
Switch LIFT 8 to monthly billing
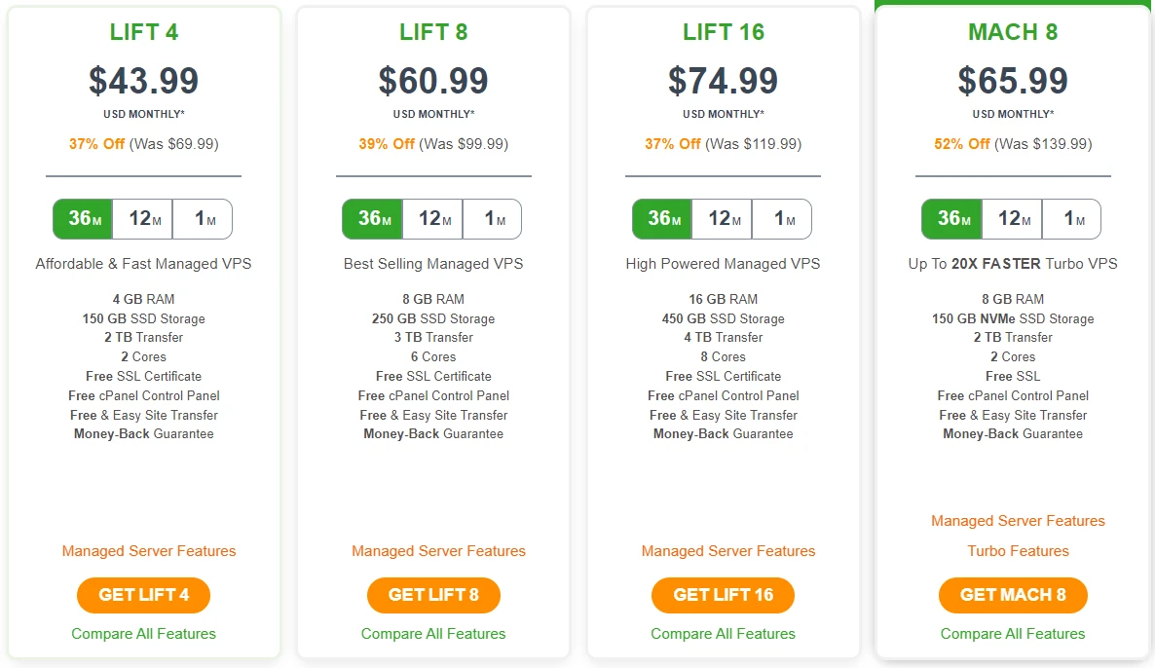492,219
